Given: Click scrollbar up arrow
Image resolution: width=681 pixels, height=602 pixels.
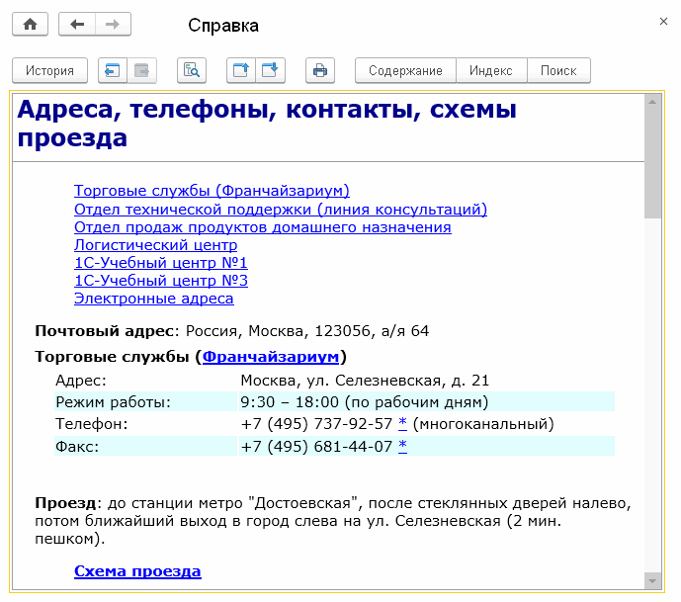Looking at the screenshot, I should [x=652, y=102].
